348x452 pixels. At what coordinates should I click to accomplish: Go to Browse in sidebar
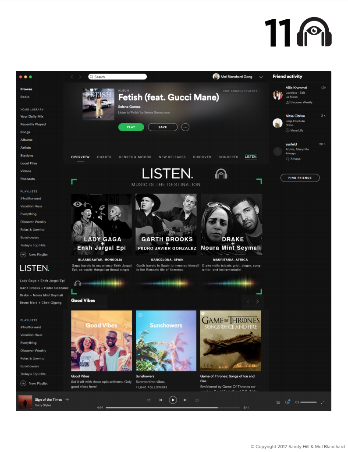(x=26, y=89)
